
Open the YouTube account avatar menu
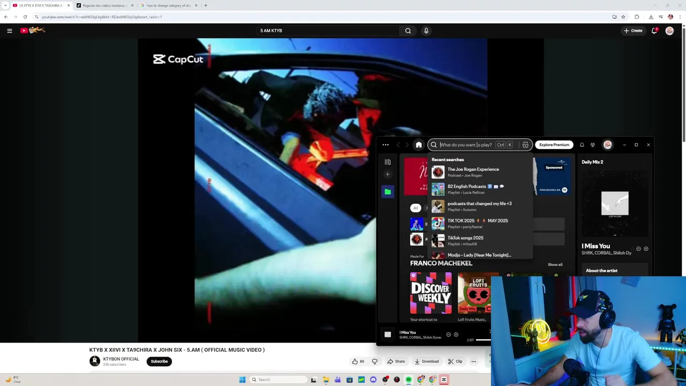coord(669,31)
